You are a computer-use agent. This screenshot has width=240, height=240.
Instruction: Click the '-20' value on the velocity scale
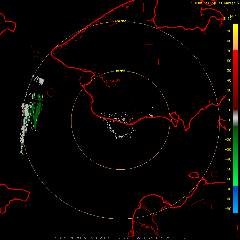pyautogui.click(x=228, y=140)
